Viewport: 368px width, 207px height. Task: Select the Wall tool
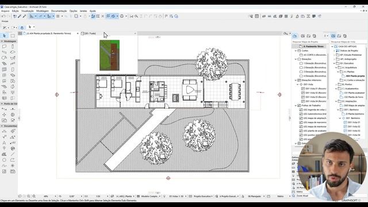click(4, 47)
